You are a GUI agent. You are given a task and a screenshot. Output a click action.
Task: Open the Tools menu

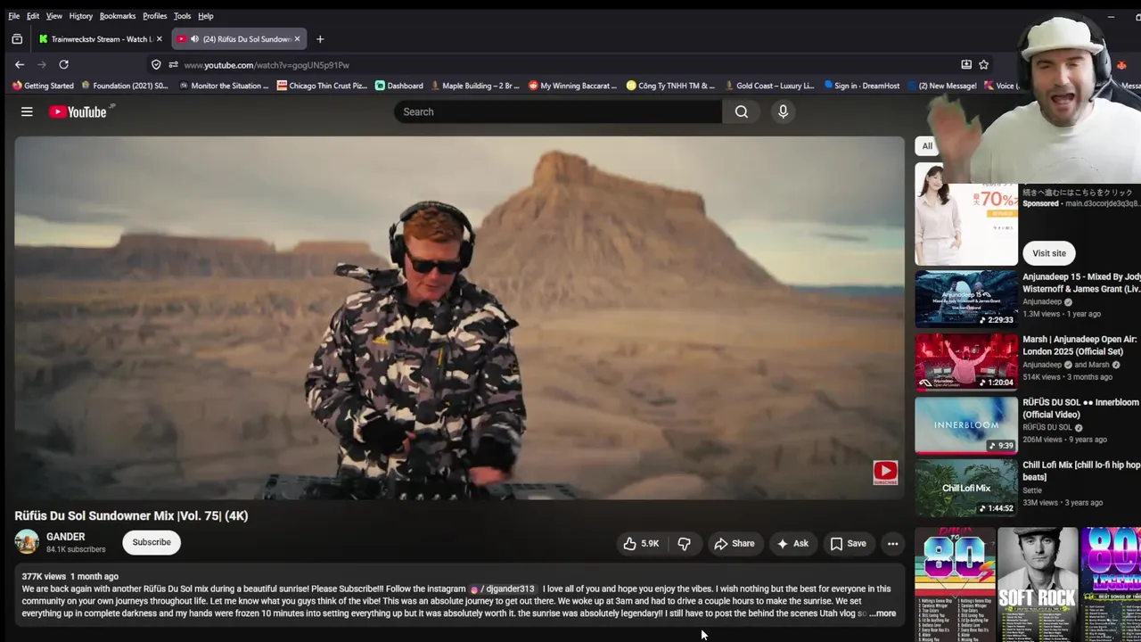[183, 16]
